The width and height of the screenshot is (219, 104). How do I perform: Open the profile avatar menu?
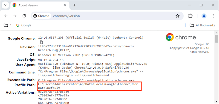tap(204, 16)
